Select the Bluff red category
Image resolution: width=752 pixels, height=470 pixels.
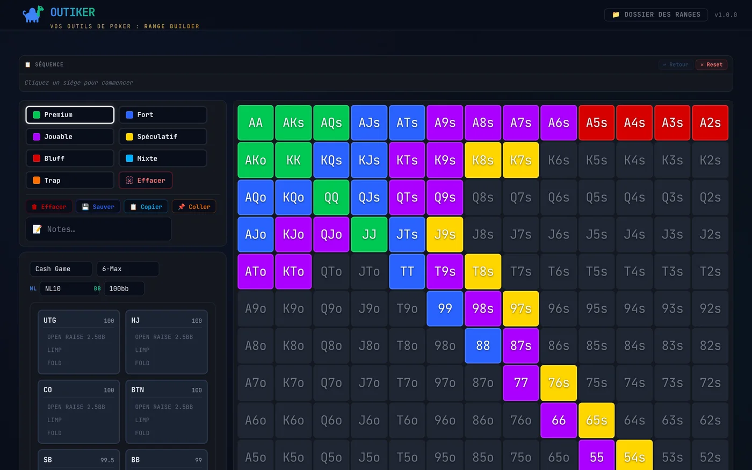coord(70,158)
